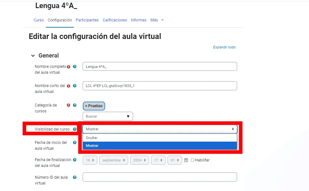Open the month dropdown showing septiembre
This screenshot has height=191, width=309.
tap(113, 160)
